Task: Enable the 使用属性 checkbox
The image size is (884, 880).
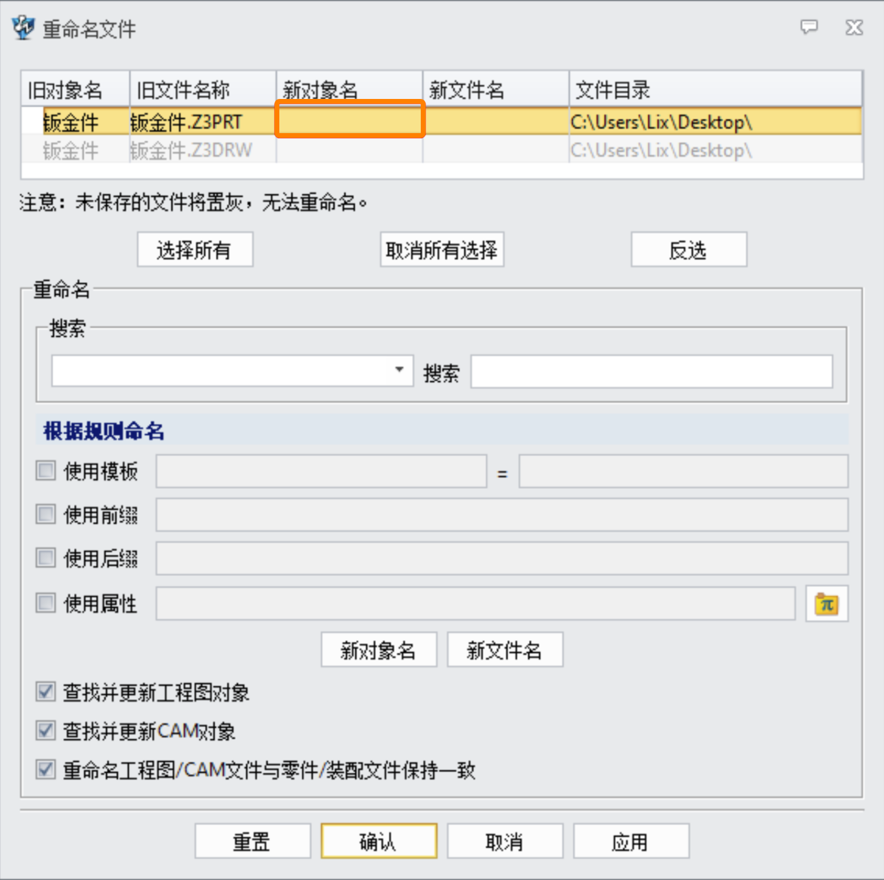Action: coord(45,603)
